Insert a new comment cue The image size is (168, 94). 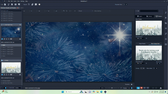tap(19, 4)
